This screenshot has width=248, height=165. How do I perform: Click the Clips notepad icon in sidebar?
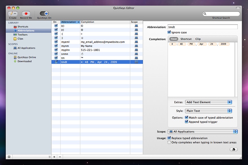15,39
